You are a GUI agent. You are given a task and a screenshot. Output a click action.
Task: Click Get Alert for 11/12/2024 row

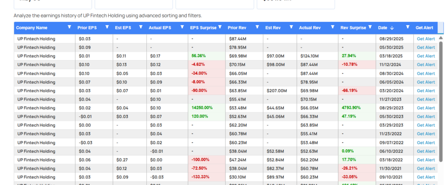(x=426, y=65)
